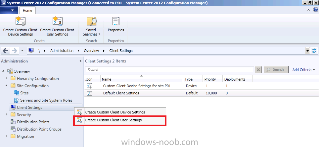The width and height of the screenshot is (319, 147).
Task: Select Migration folder in tree
Action: (x=25, y=136)
